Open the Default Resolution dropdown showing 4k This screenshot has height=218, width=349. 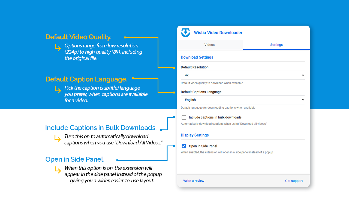click(243, 75)
